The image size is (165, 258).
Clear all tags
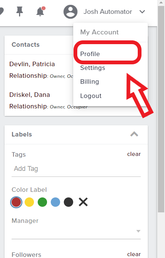(x=134, y=154)
